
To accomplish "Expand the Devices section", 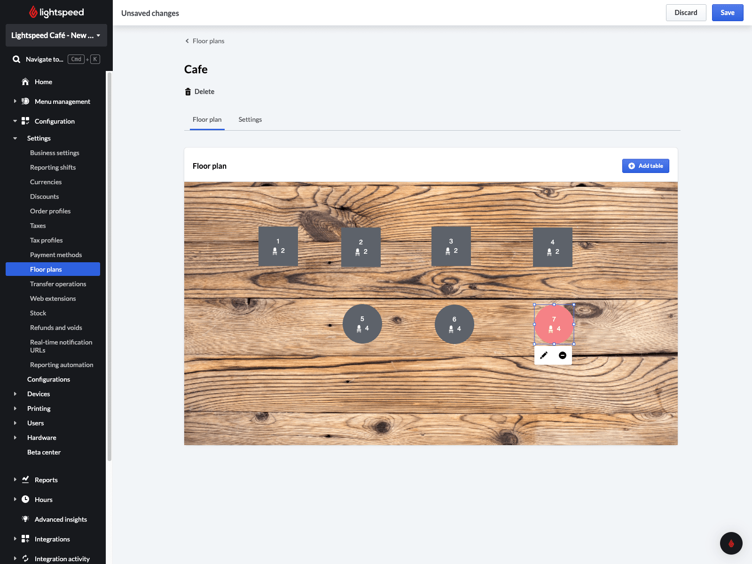I will pyautogui.click(x=15, y=394).
